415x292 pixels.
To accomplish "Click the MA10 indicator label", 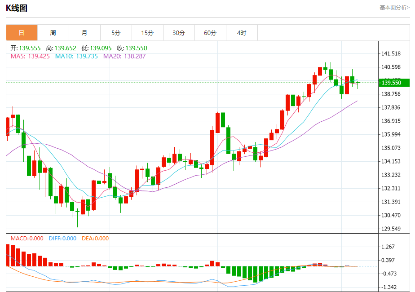I will 76,56.
